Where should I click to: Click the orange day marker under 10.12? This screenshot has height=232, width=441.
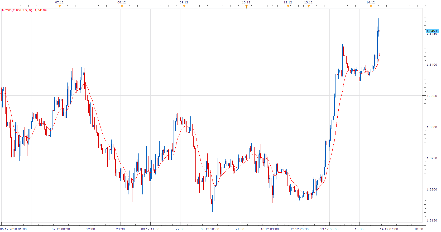coord(246,7)
